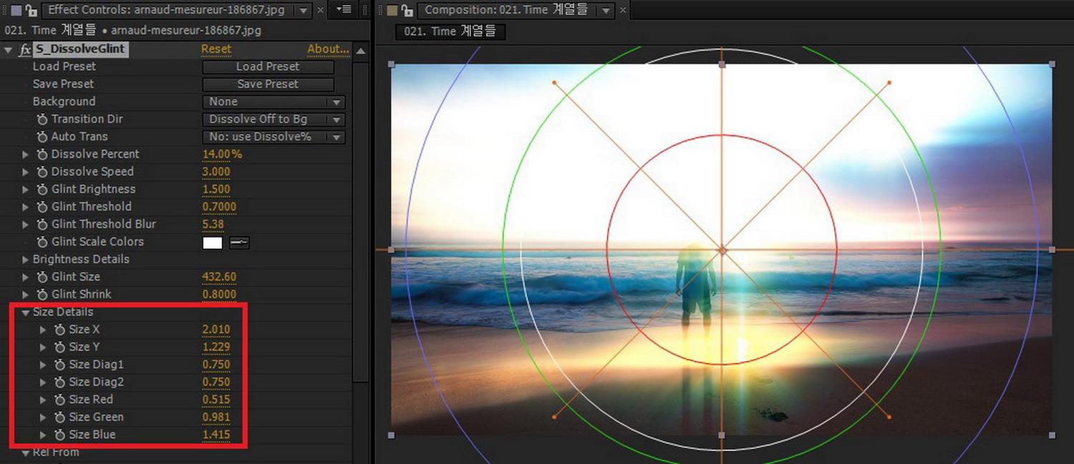Click the Glint Shrink stopwatch icon
Screen dimensions: 1074x464
click(x=42, y=295)
